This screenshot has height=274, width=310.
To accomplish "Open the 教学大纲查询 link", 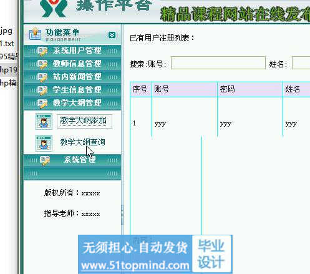I will click(x=83, y=142).
